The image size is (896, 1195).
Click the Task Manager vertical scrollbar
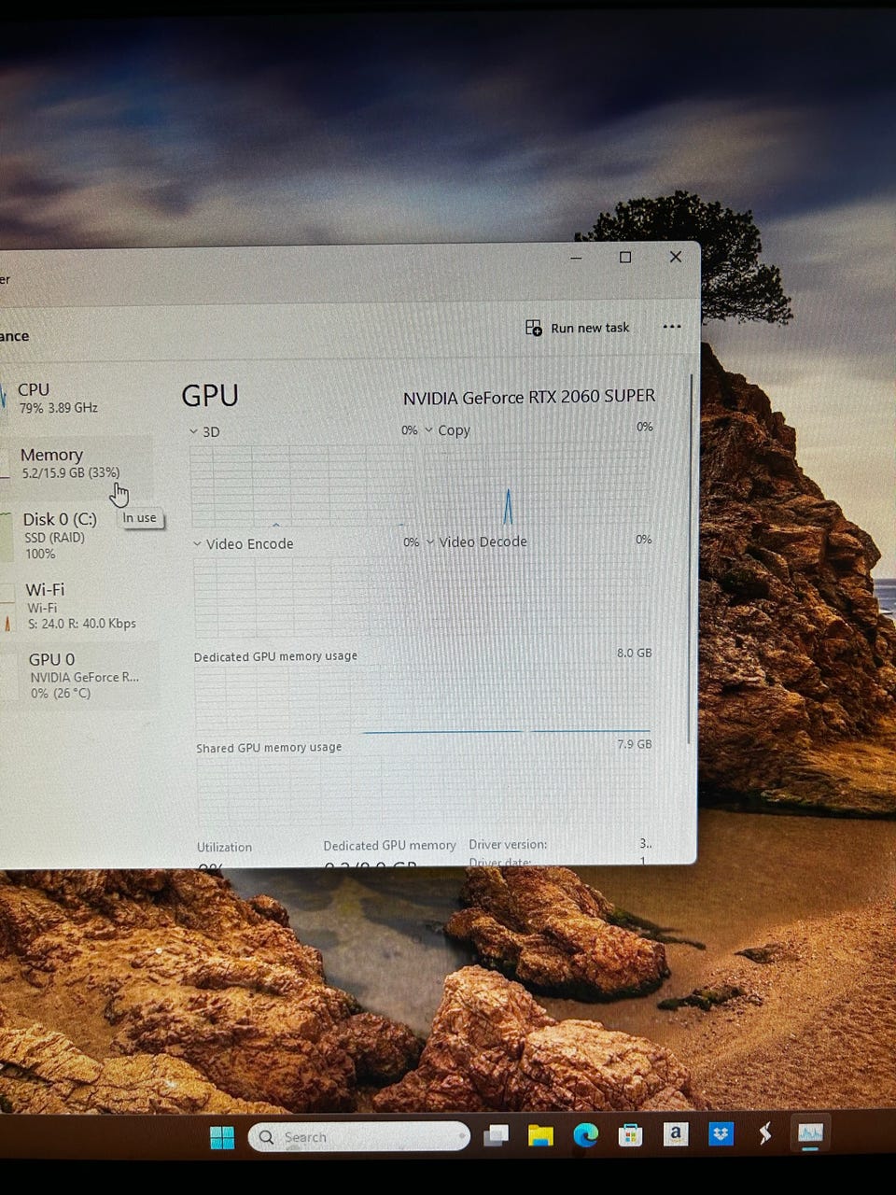coord(691,560)
